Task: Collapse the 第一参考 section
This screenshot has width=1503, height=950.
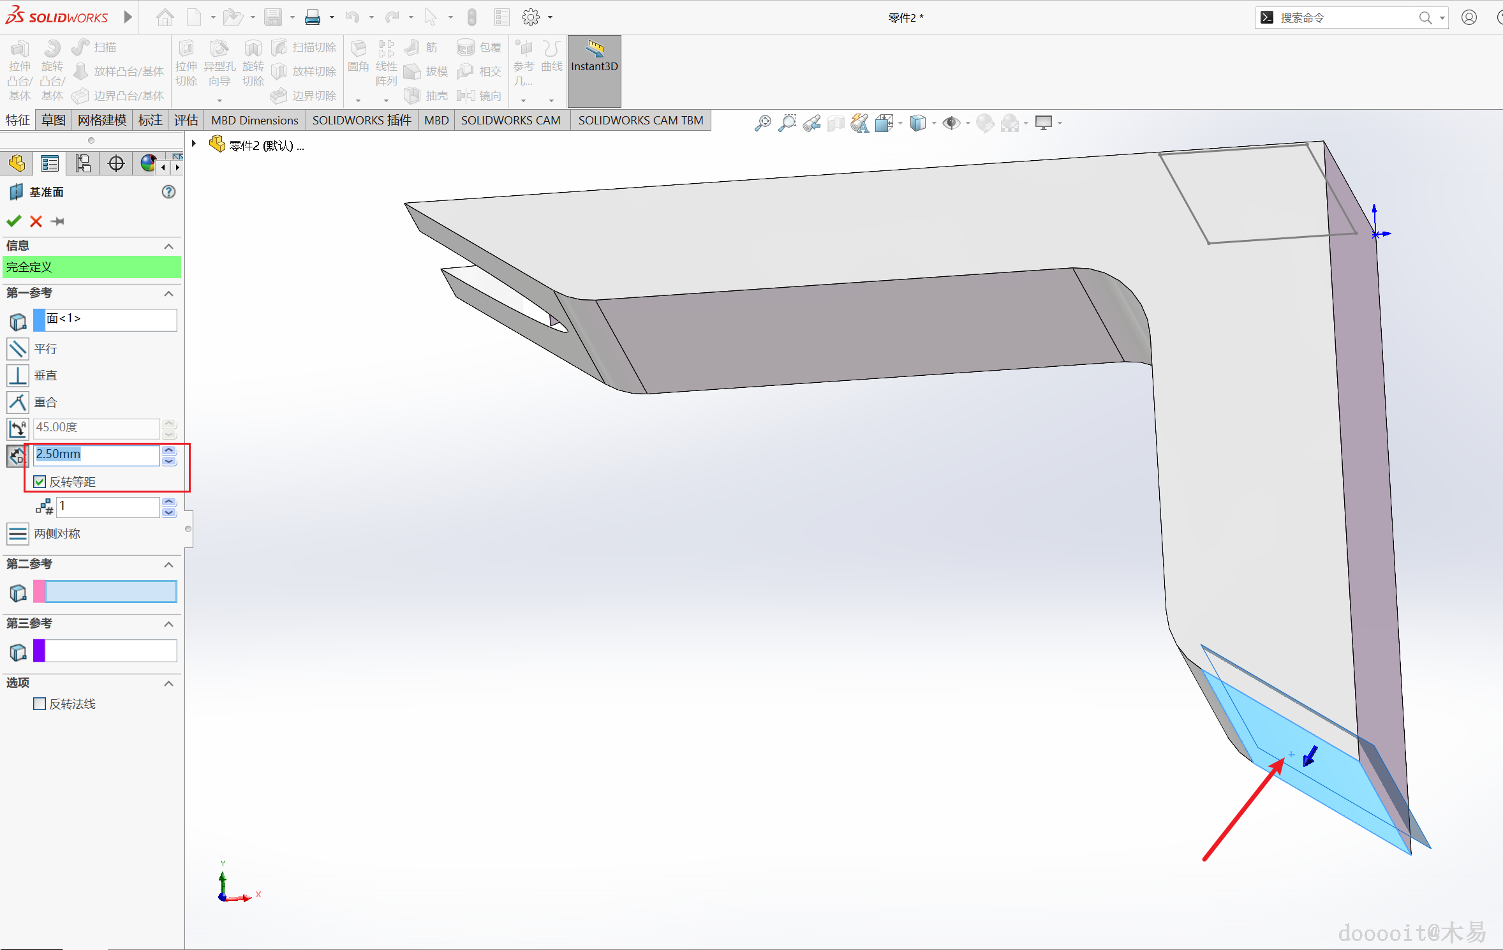Action: pos(168,293)
